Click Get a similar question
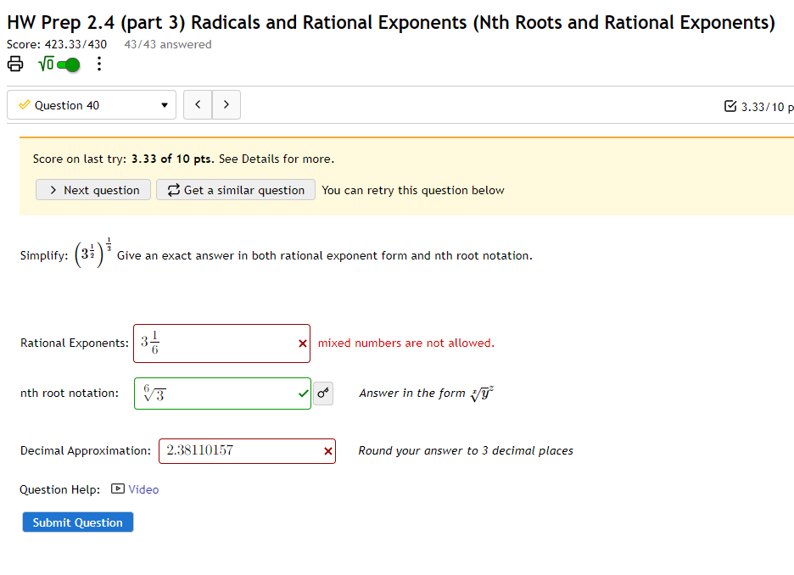 [x=234, y=190]
